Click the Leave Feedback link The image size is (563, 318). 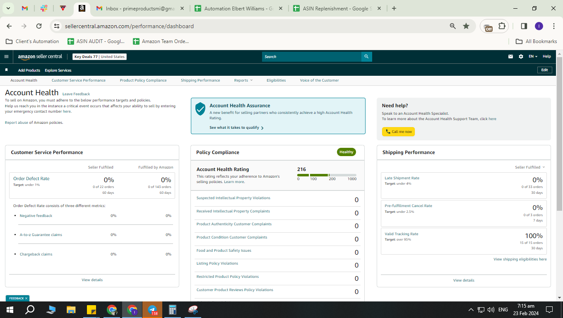[76, 94]
